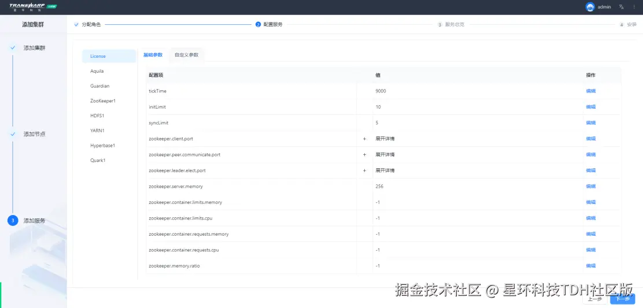The image size is (643, 308).
Task: Switch to 基础参数 tab
Action: tap(153, 55)
